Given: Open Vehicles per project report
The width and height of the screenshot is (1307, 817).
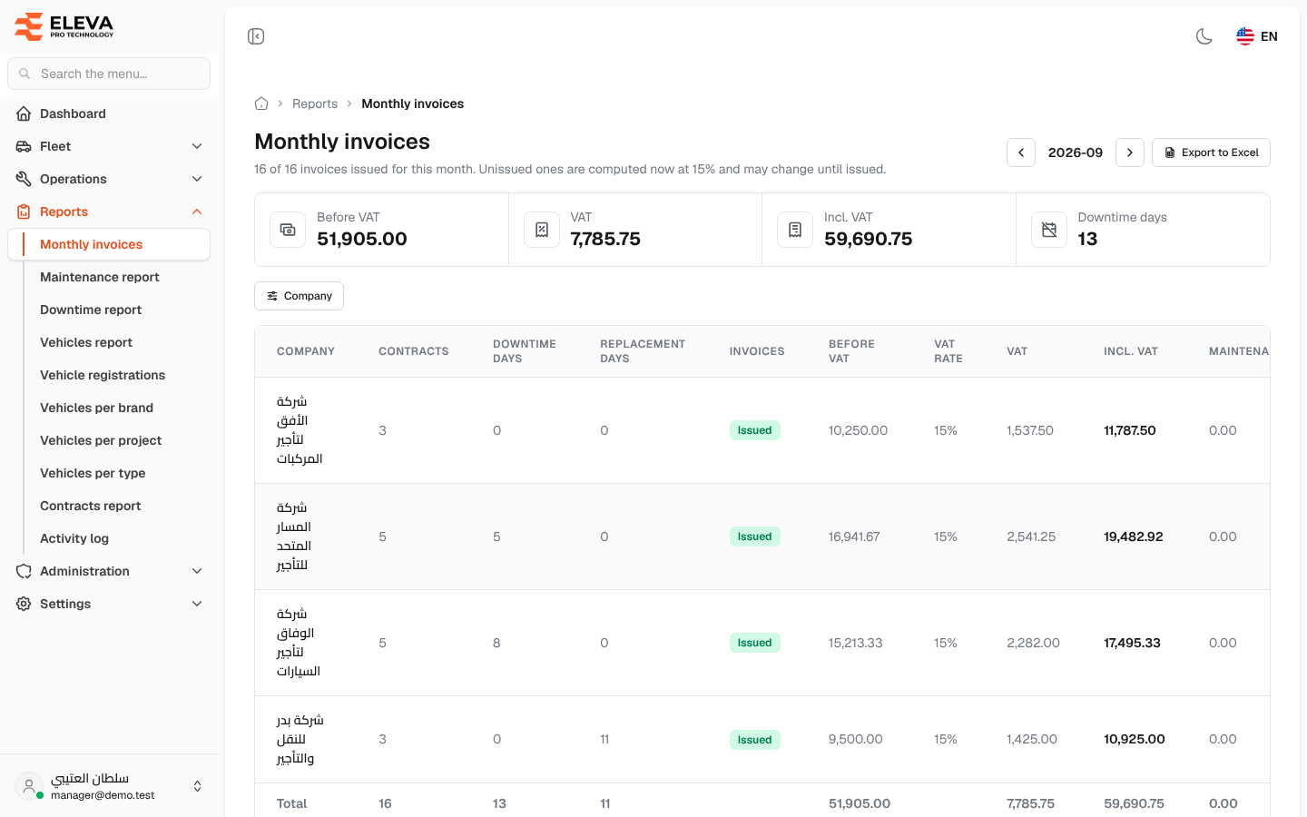Looking at the screenshot, I should click(x=101, y=440).
